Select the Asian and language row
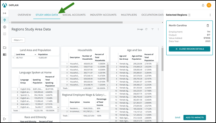 (34, 104)
